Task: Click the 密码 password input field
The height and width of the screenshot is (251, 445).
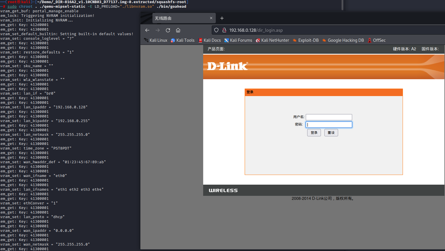Action: pos(329,125)
